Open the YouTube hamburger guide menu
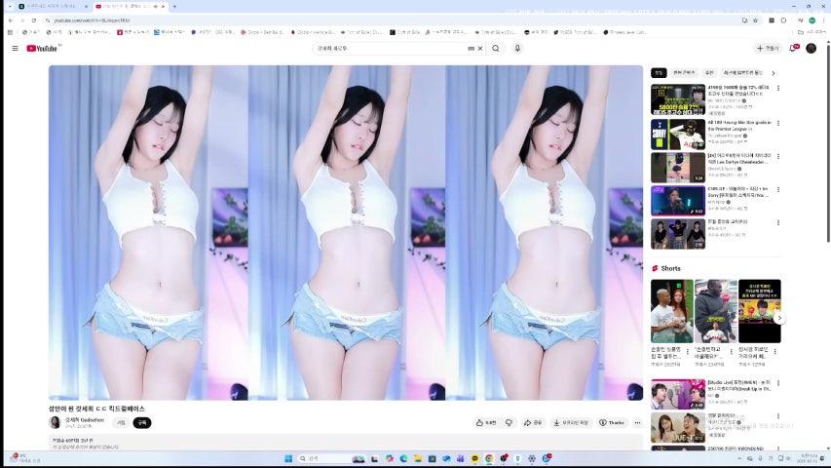The height and width of the screenshot is (468, 831). [x=15, y=49]
